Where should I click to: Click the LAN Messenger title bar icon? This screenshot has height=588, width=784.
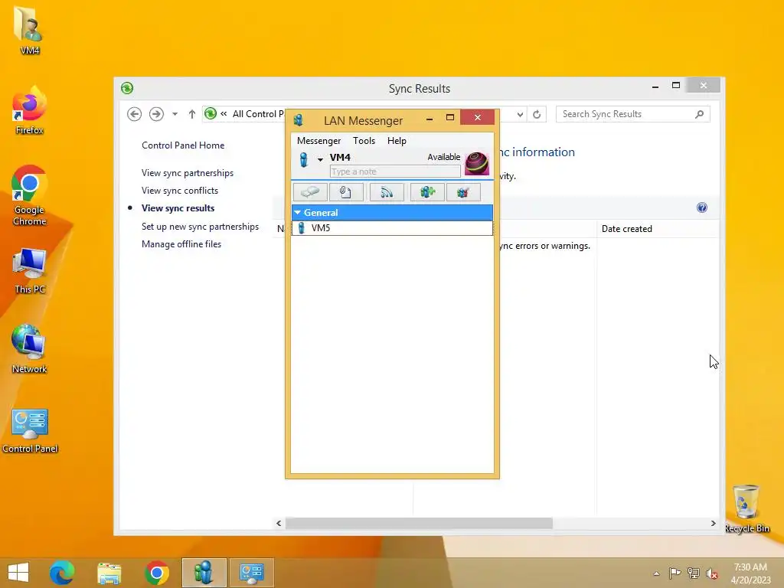[299, 120]
